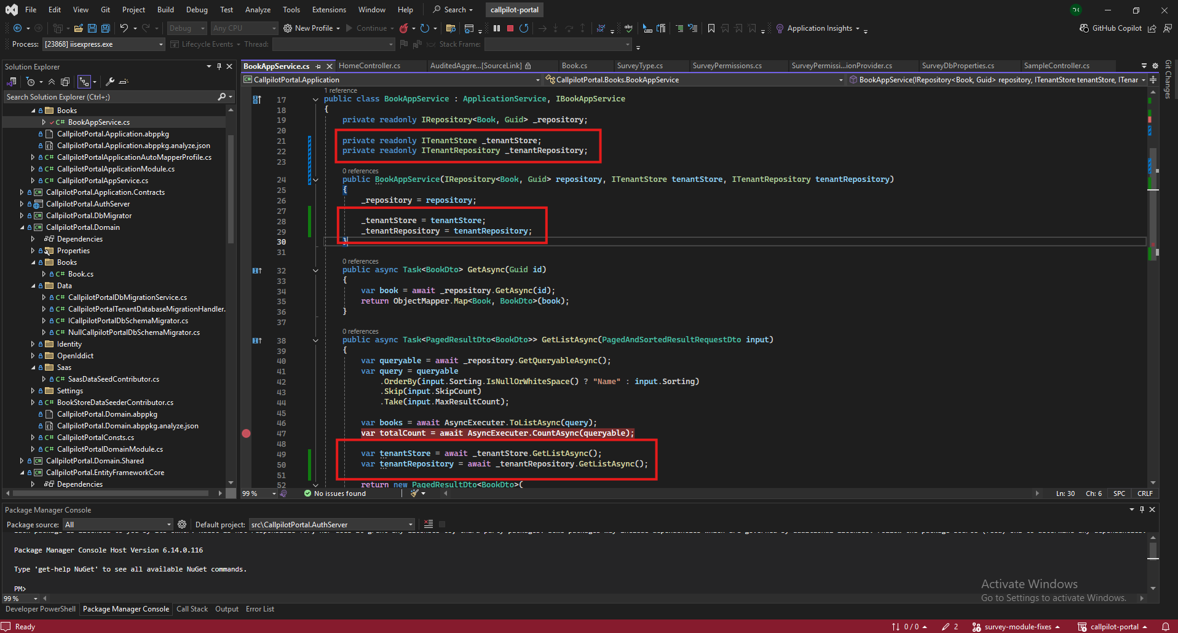This screenshot has height=633, width=1178.
Task: Open the Process combo box showing iisexpress.exe
Action: [103, 44]
